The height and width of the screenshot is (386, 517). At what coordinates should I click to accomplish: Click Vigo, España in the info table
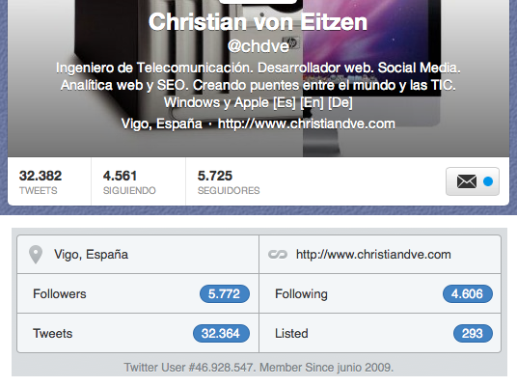(x=91, y=255)
